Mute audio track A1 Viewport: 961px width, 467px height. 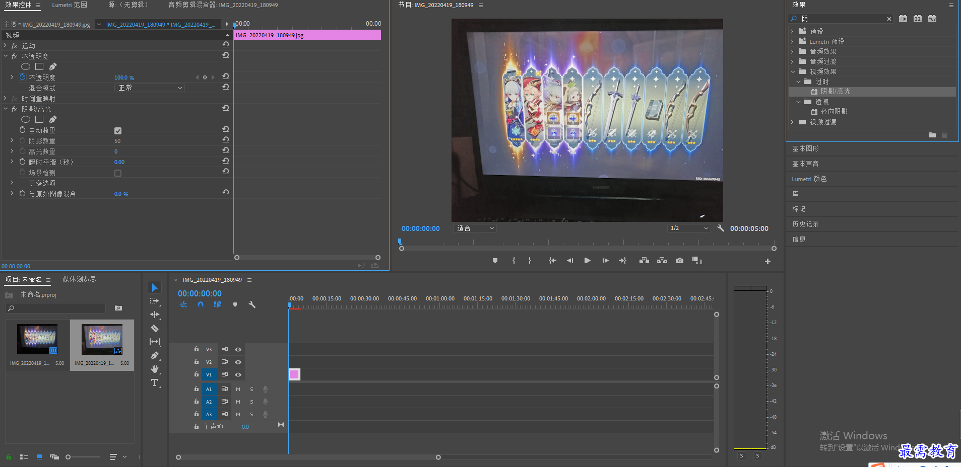tap(238, 389)
